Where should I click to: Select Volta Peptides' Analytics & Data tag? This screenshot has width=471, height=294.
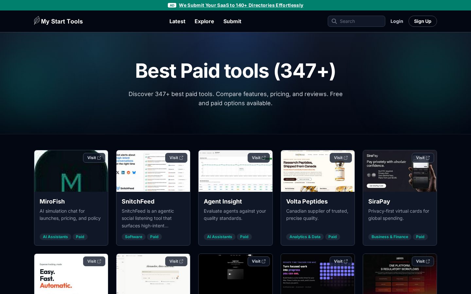[305, 237]
